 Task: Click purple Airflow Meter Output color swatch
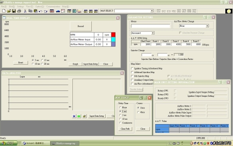pos(113,44)
